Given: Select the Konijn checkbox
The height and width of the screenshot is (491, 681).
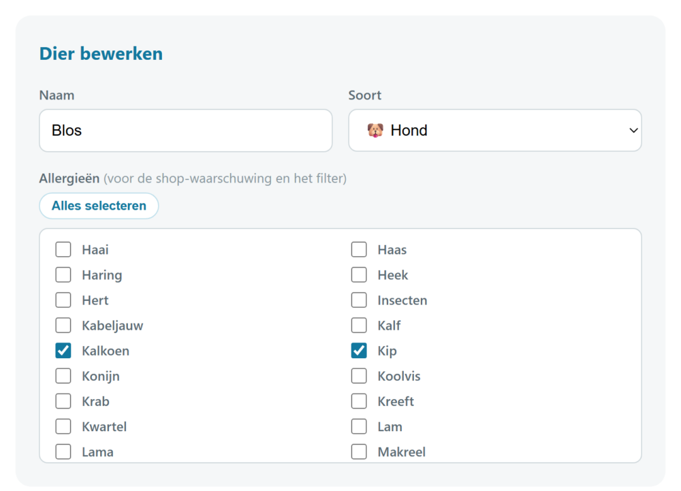Looking at the screenshot, I should click(x=63, y=376).
